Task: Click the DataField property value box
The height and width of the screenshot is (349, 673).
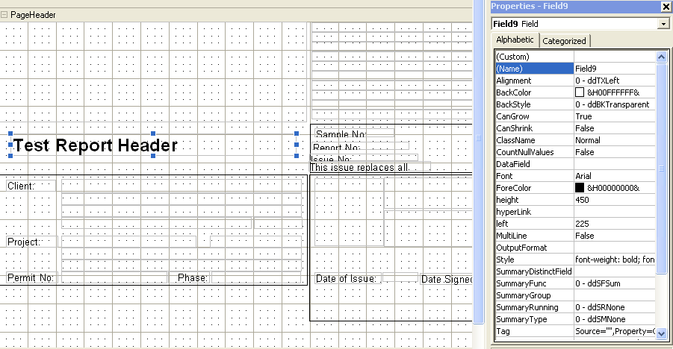Action: click(614, 164)
